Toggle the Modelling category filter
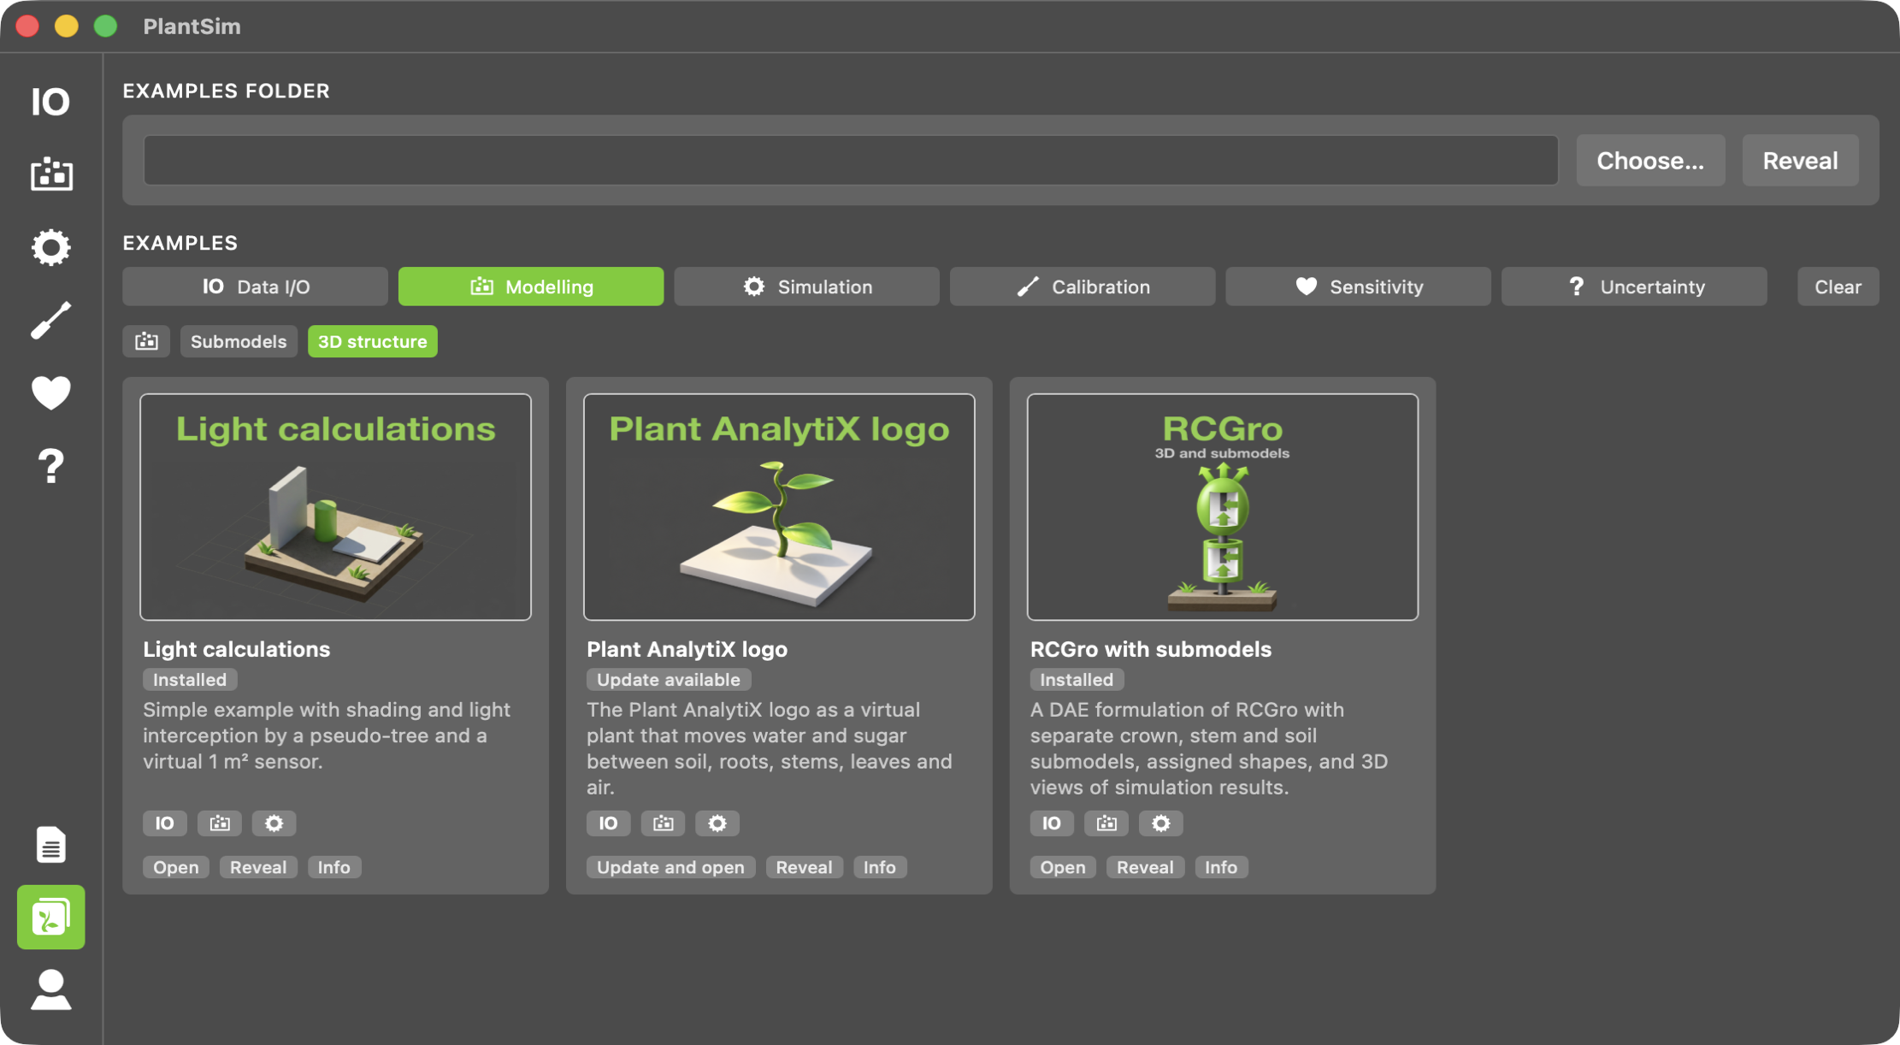Viewport: 1900px width, 1045px height. pyautogui.click(x=531, y=286)
